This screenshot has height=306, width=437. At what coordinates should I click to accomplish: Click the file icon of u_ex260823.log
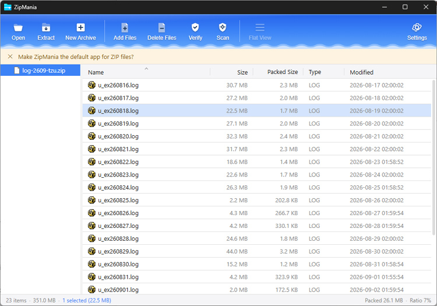[91, 175]
